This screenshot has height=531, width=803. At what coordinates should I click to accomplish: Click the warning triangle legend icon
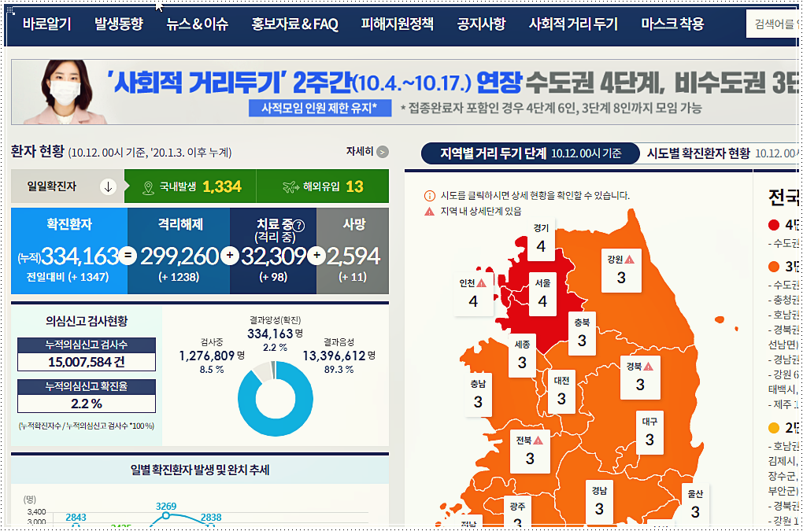[429, 212]
